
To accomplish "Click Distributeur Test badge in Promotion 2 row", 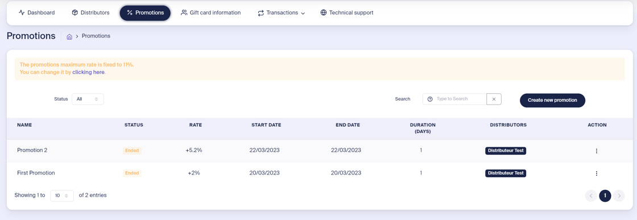I will tap(506, 151).
